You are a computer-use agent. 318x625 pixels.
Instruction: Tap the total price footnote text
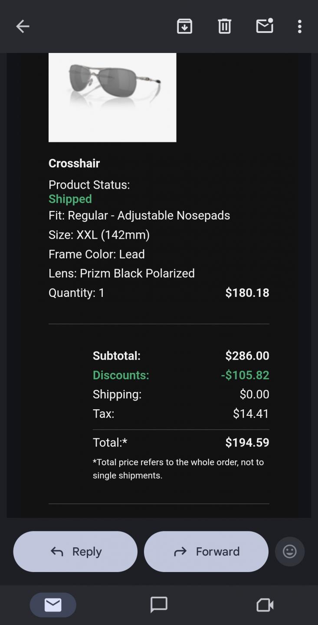click(x=178, y=469)
